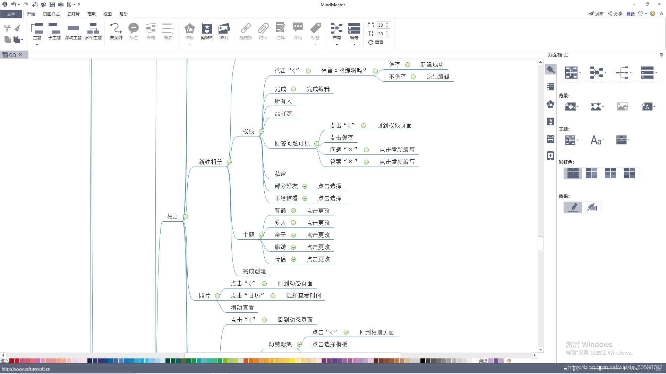The width and height of the screenshot is (666, 374).
Task: Pick the red fill color swatch
Action: [x=17, y=361]
